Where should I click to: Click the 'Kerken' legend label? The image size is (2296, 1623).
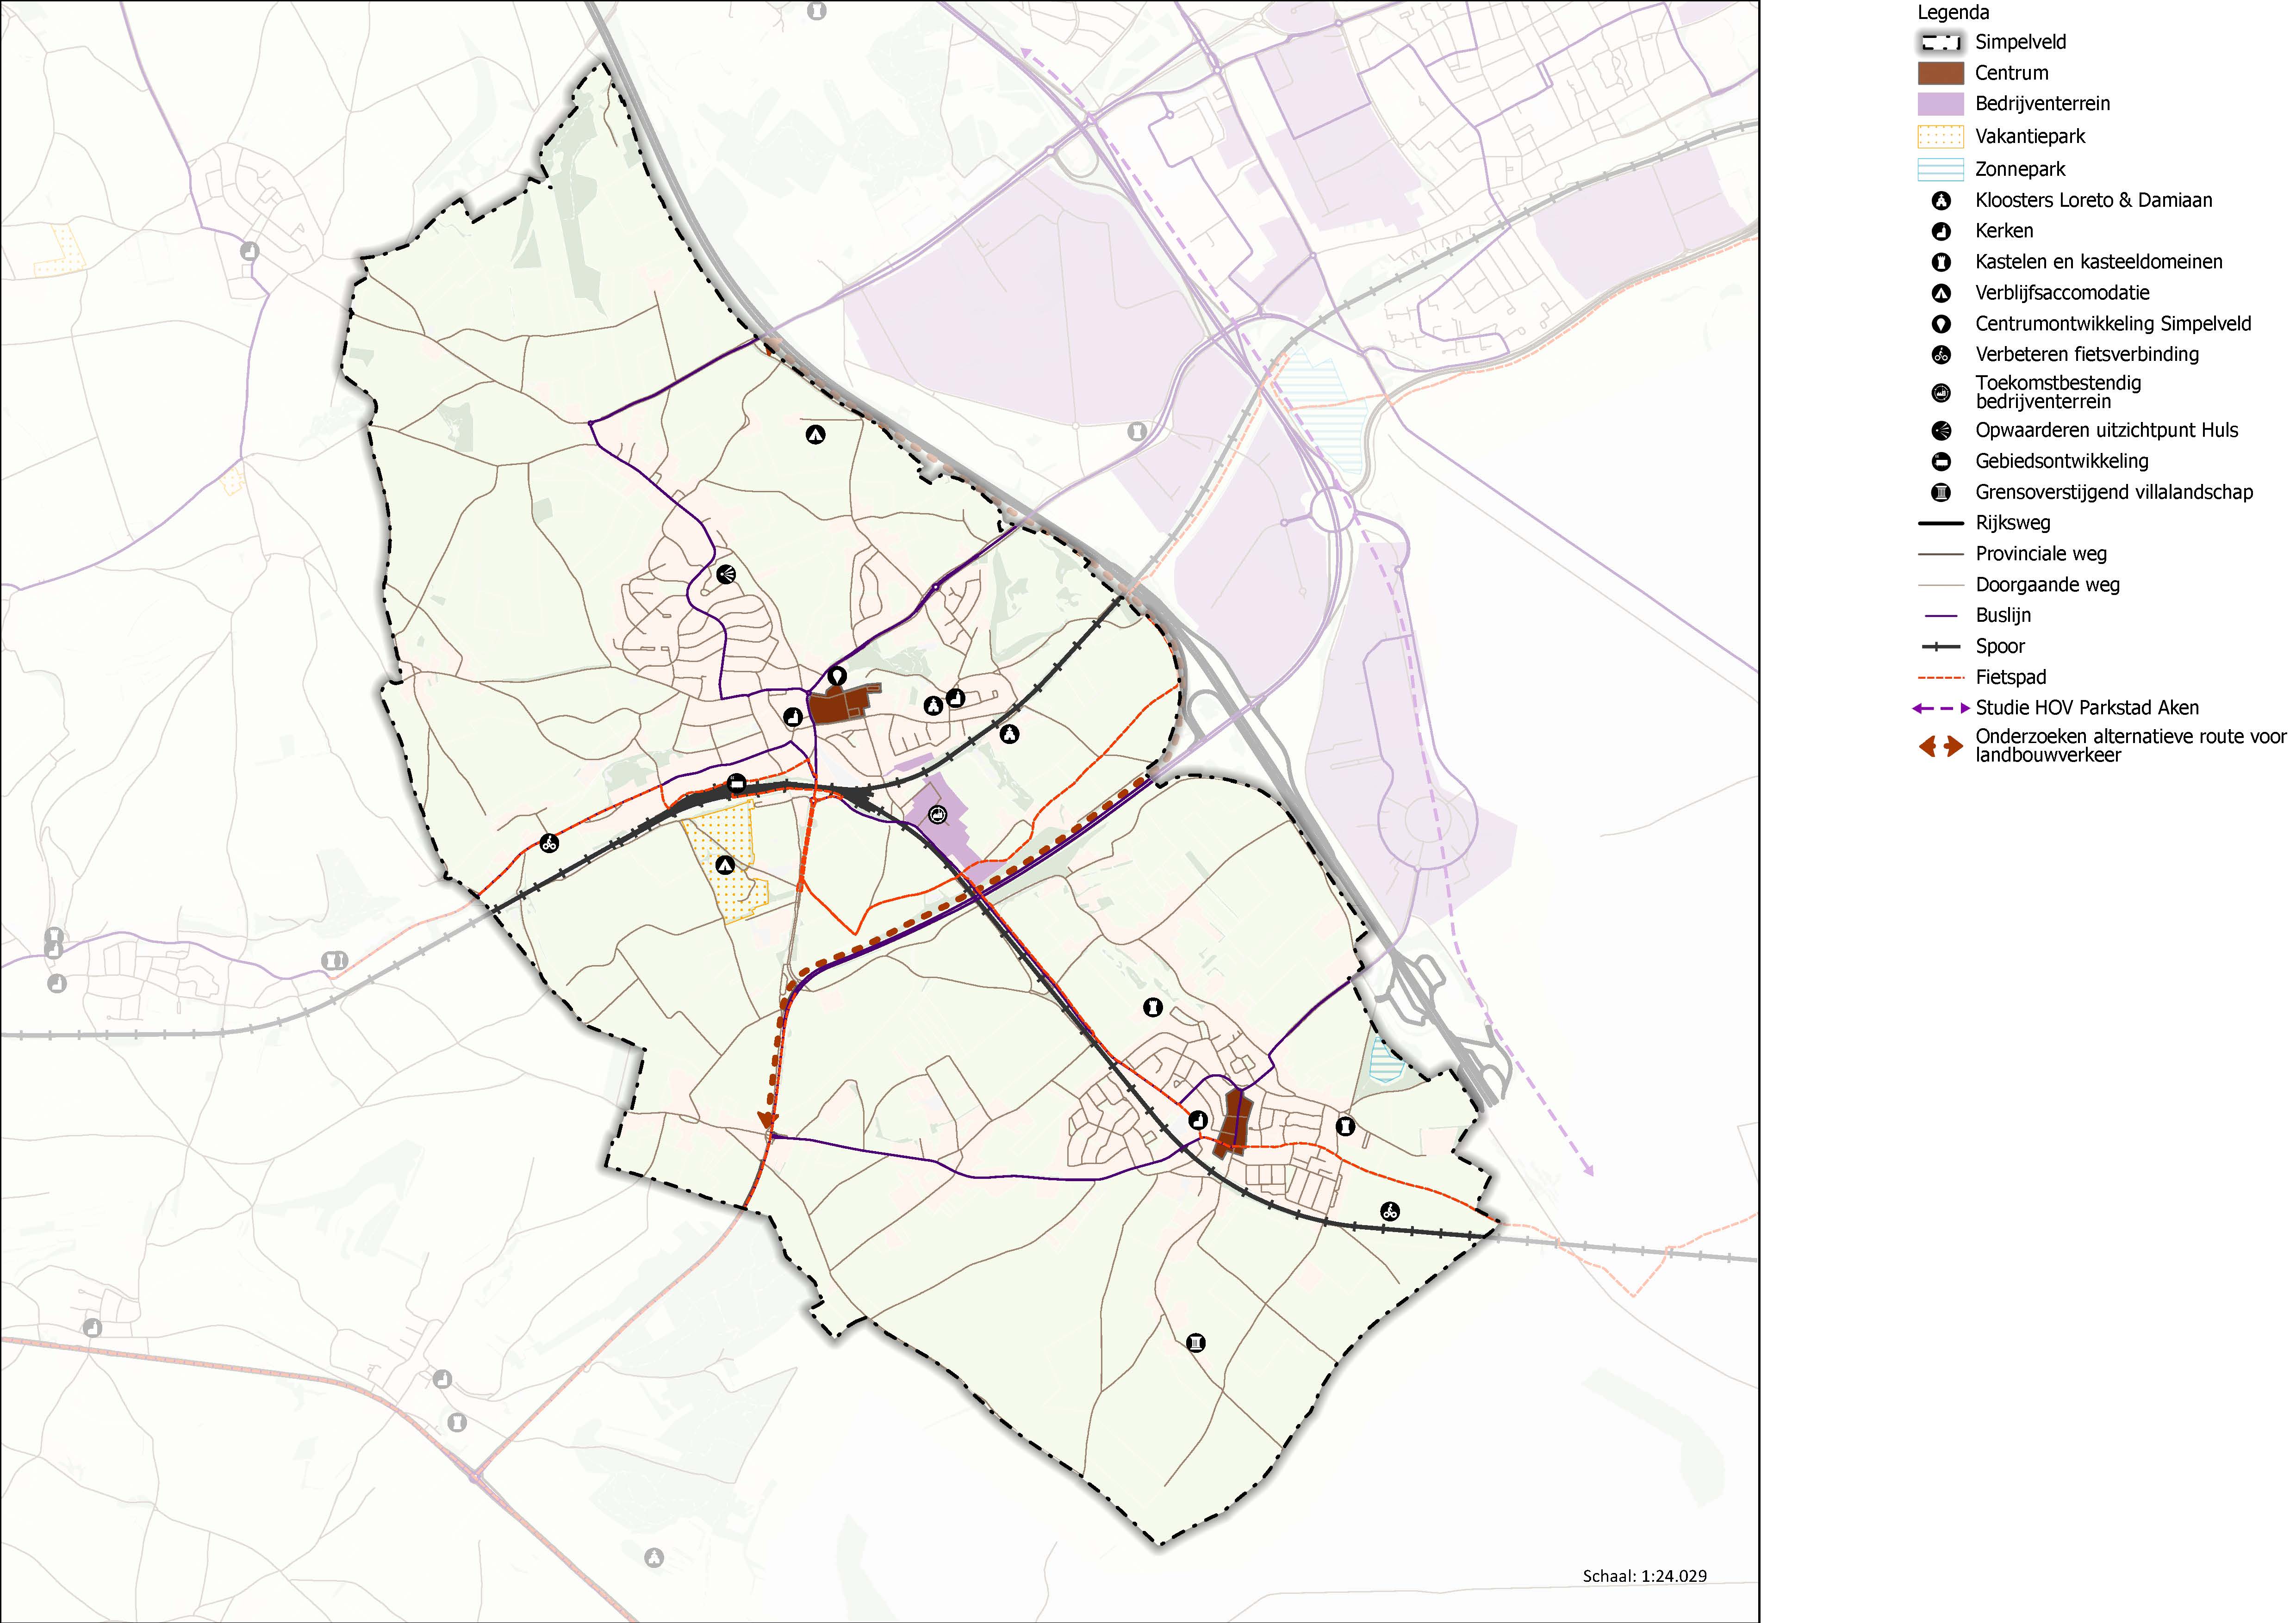2004,232
